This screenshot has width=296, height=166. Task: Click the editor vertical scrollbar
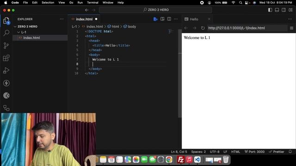[x=180, y=73]
